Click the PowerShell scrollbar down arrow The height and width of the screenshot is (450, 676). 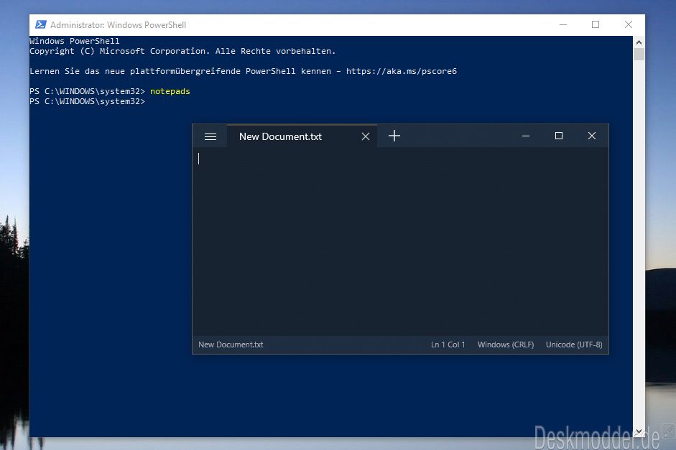(x=639, y=431)
